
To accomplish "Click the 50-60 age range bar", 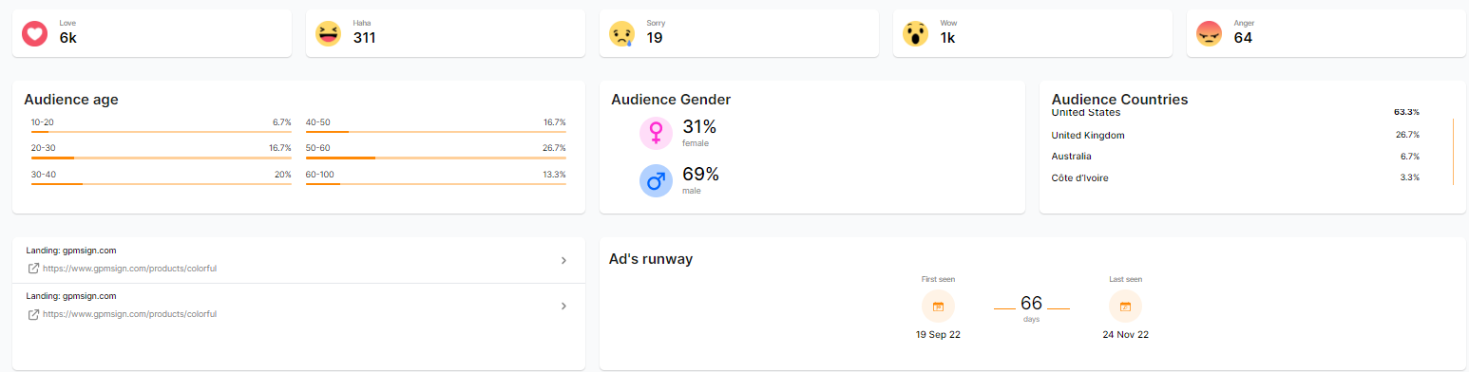I will 436,158.
